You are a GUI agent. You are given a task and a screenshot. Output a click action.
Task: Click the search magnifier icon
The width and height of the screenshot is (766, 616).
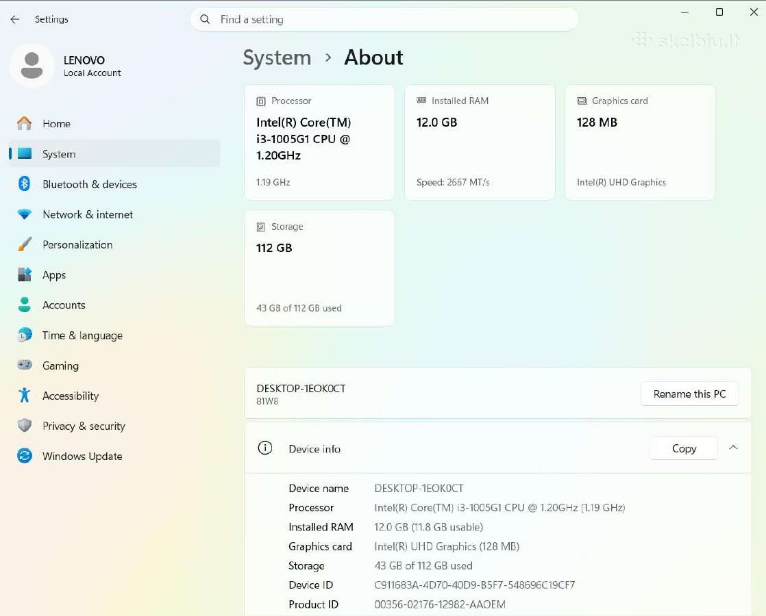205,20
